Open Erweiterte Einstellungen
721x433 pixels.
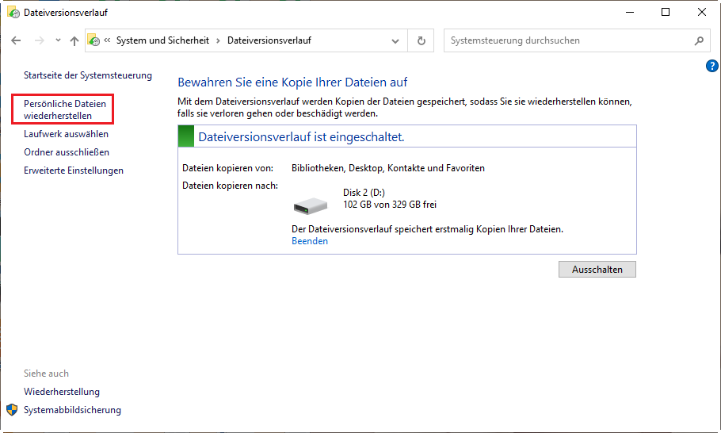pos(74,171)
